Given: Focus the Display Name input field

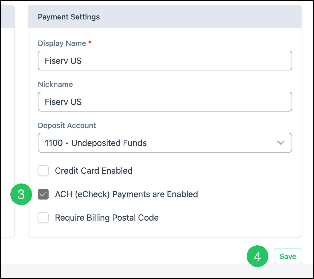Looking at the screenshot, I should 165,61.
